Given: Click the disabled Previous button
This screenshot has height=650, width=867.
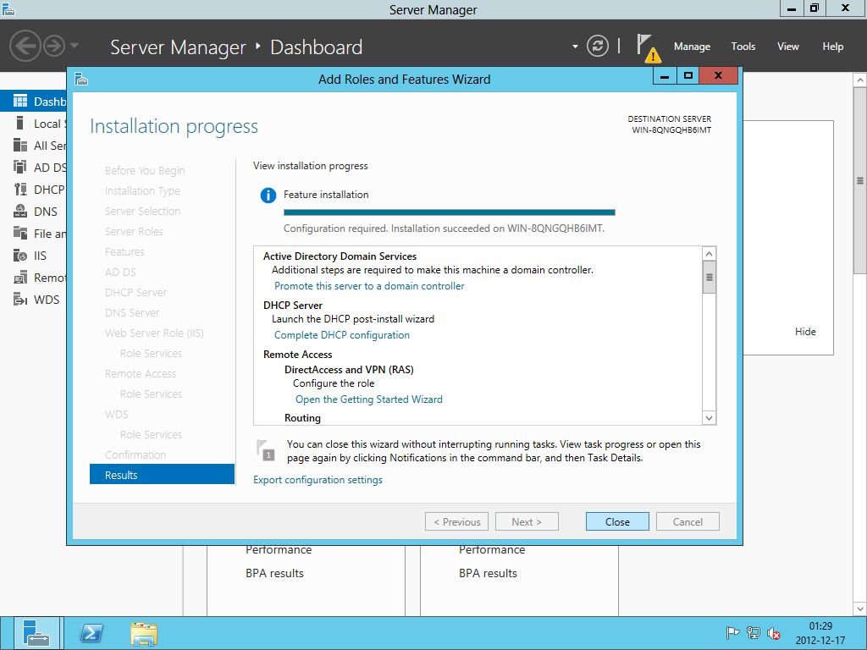Looking at the screenshot, I should 456,521.
